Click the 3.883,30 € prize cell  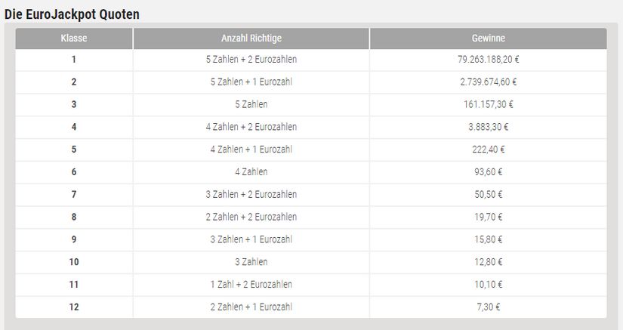coord(489,127)
